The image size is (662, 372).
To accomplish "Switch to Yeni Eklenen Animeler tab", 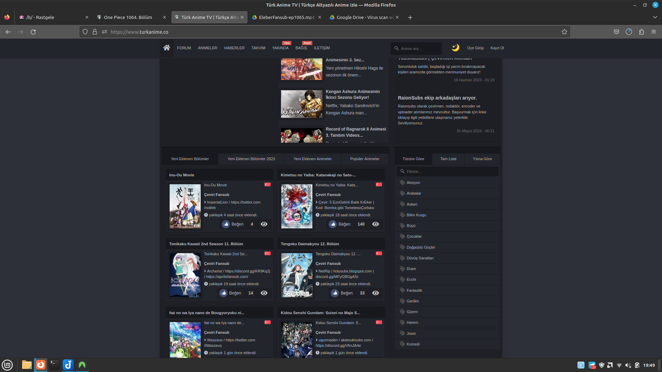I will [313, 159].
